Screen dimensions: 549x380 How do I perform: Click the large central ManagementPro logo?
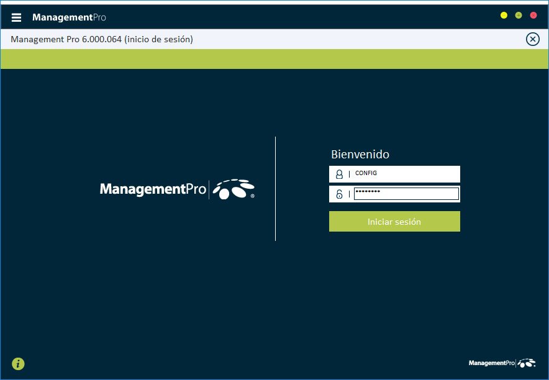177,189
